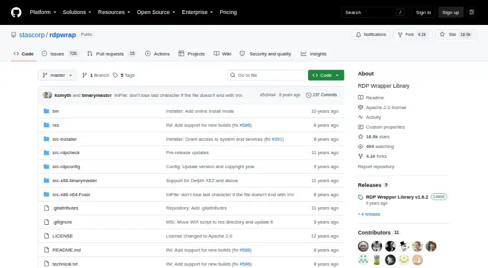
Task: Open the stascorp owner link
Action: 32,35
